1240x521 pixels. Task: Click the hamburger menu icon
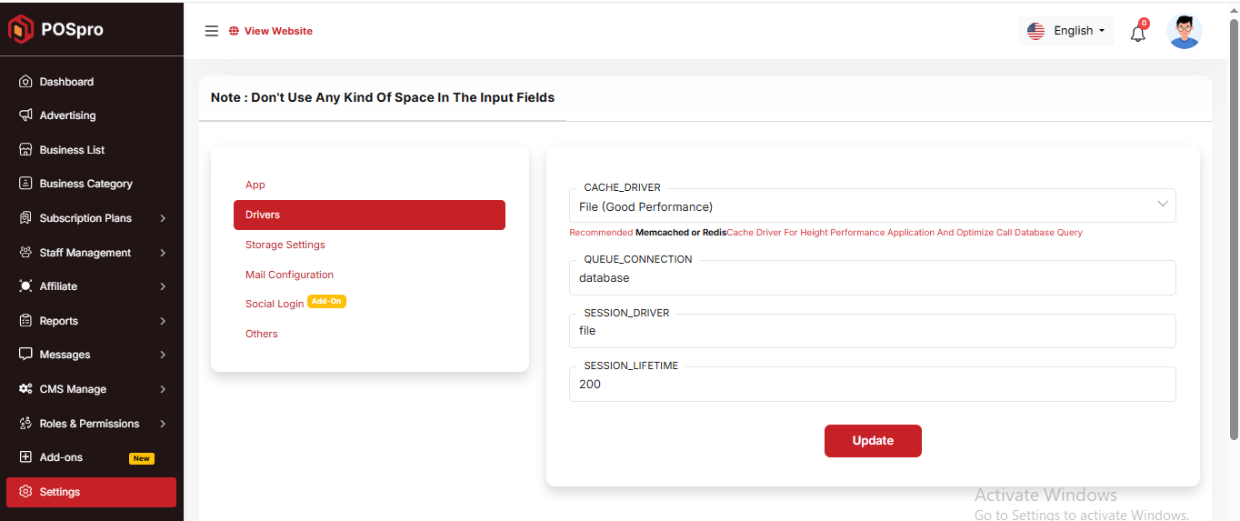pos(212,31)
